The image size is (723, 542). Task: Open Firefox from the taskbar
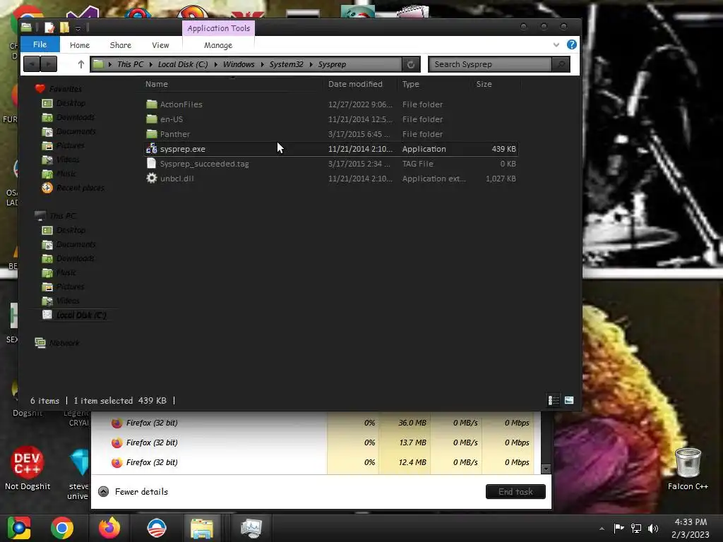[x=109, y=528]
